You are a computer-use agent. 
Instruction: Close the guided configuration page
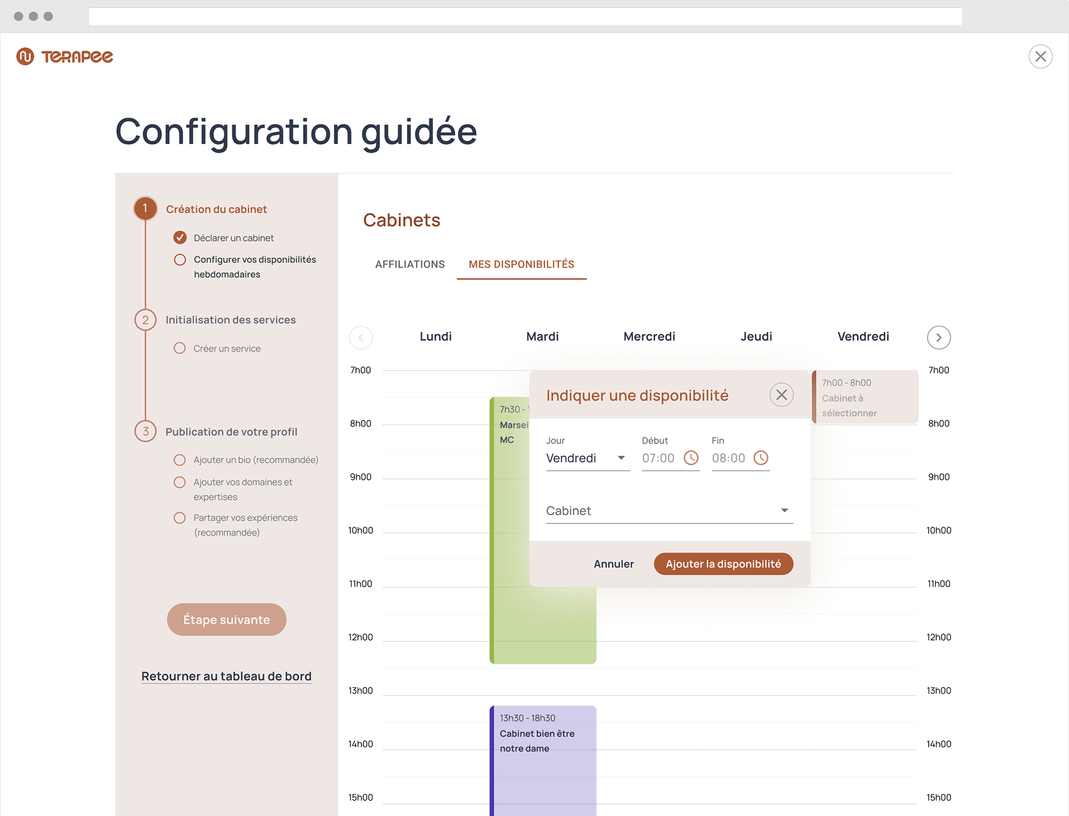[x=1040, y=56]
